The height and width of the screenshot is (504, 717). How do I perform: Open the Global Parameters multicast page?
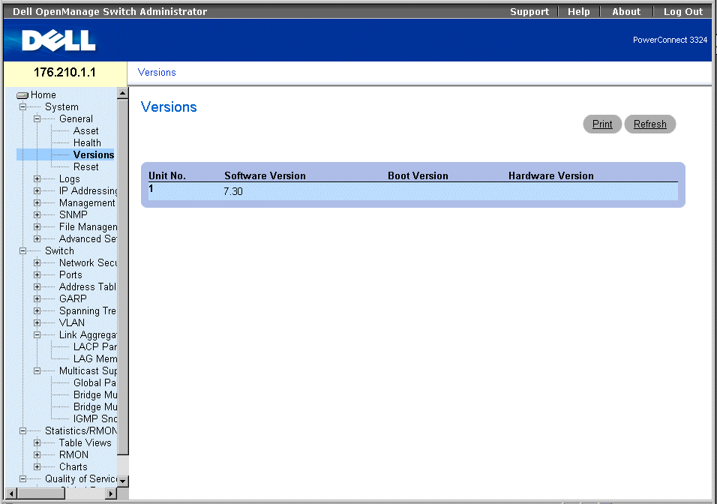point(95,382)
